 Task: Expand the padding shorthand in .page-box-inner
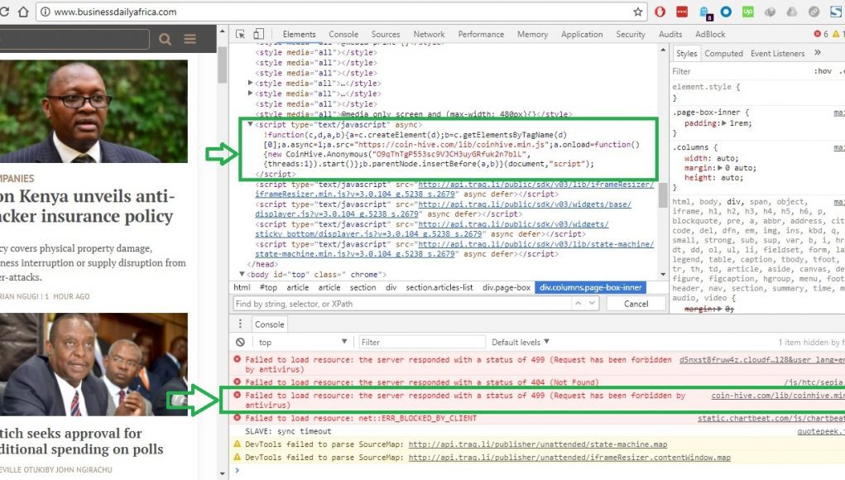pos(724,123)
